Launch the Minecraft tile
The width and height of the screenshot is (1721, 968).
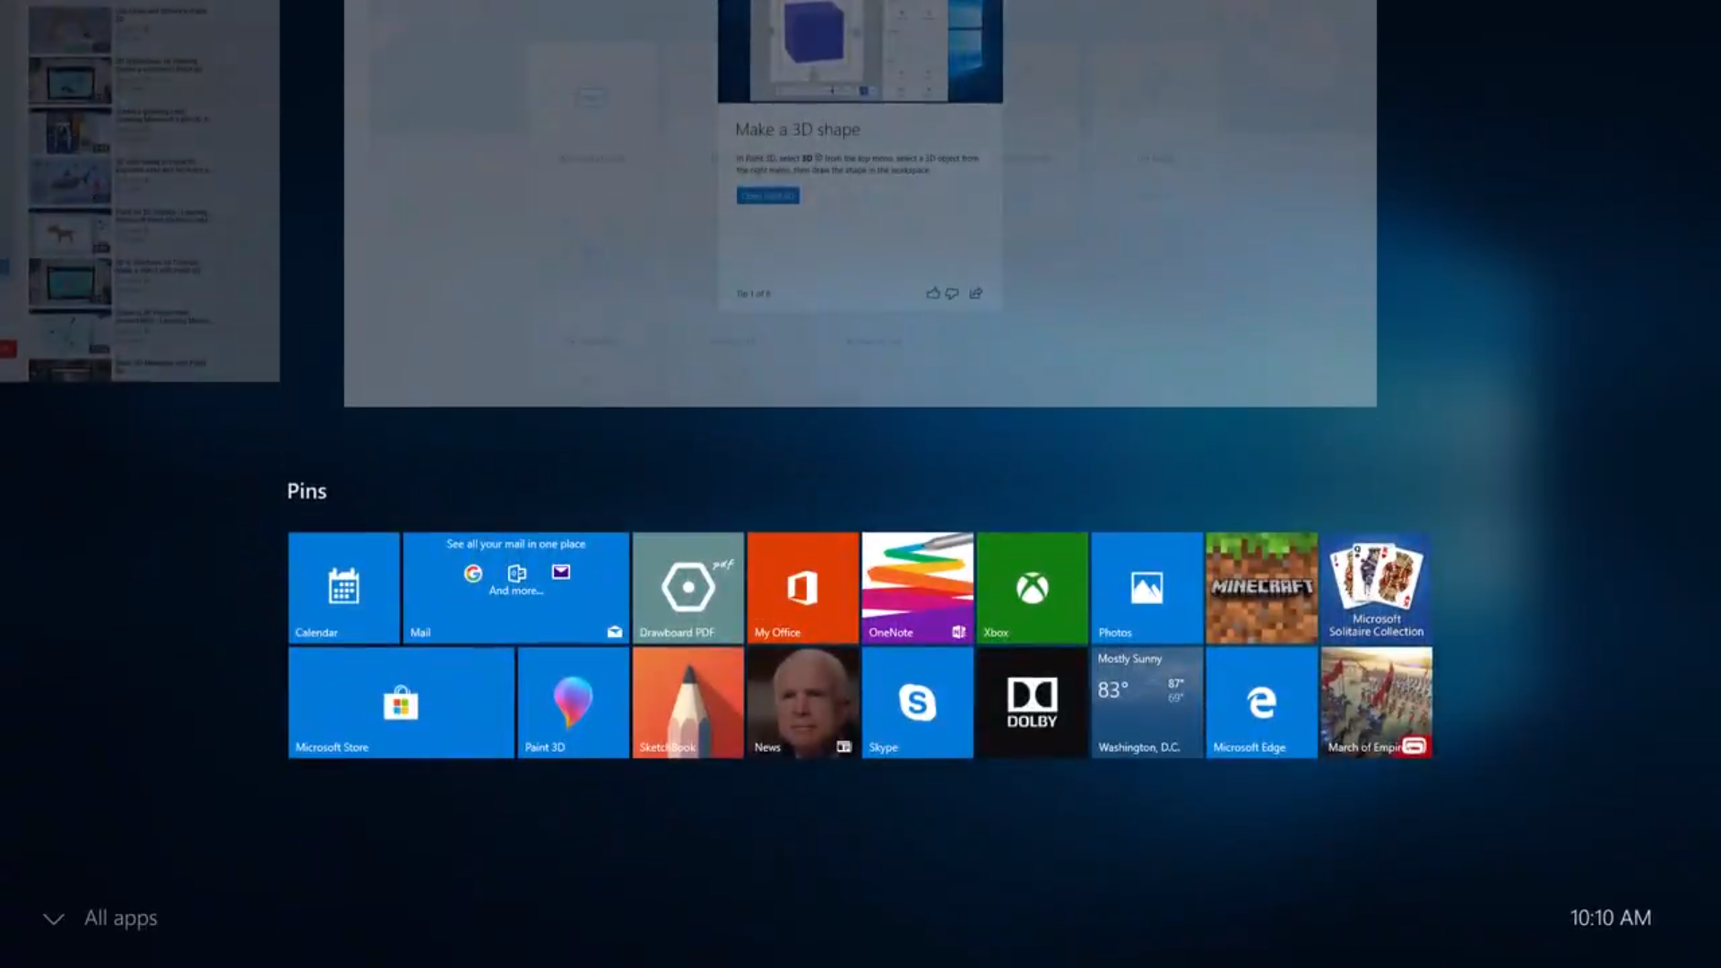point(1261,588)
